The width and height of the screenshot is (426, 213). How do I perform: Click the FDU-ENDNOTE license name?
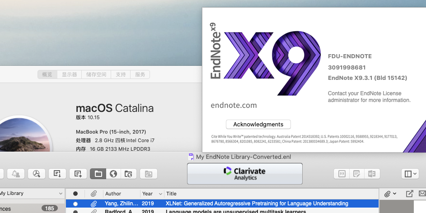coord(350,56)
